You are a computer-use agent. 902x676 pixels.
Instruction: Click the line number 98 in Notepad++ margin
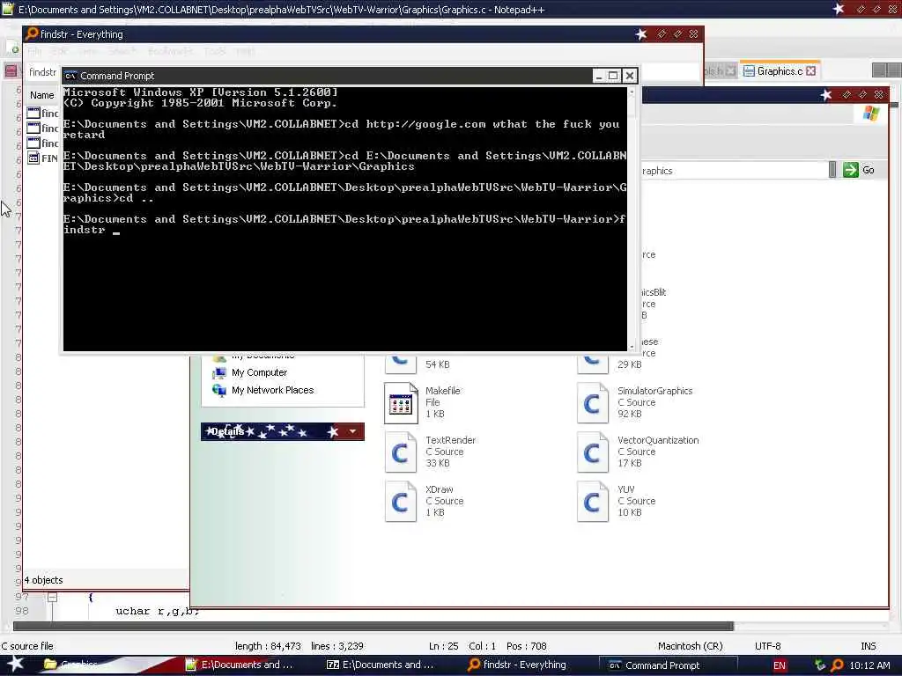pyautogui.click(x=22, y=611)
